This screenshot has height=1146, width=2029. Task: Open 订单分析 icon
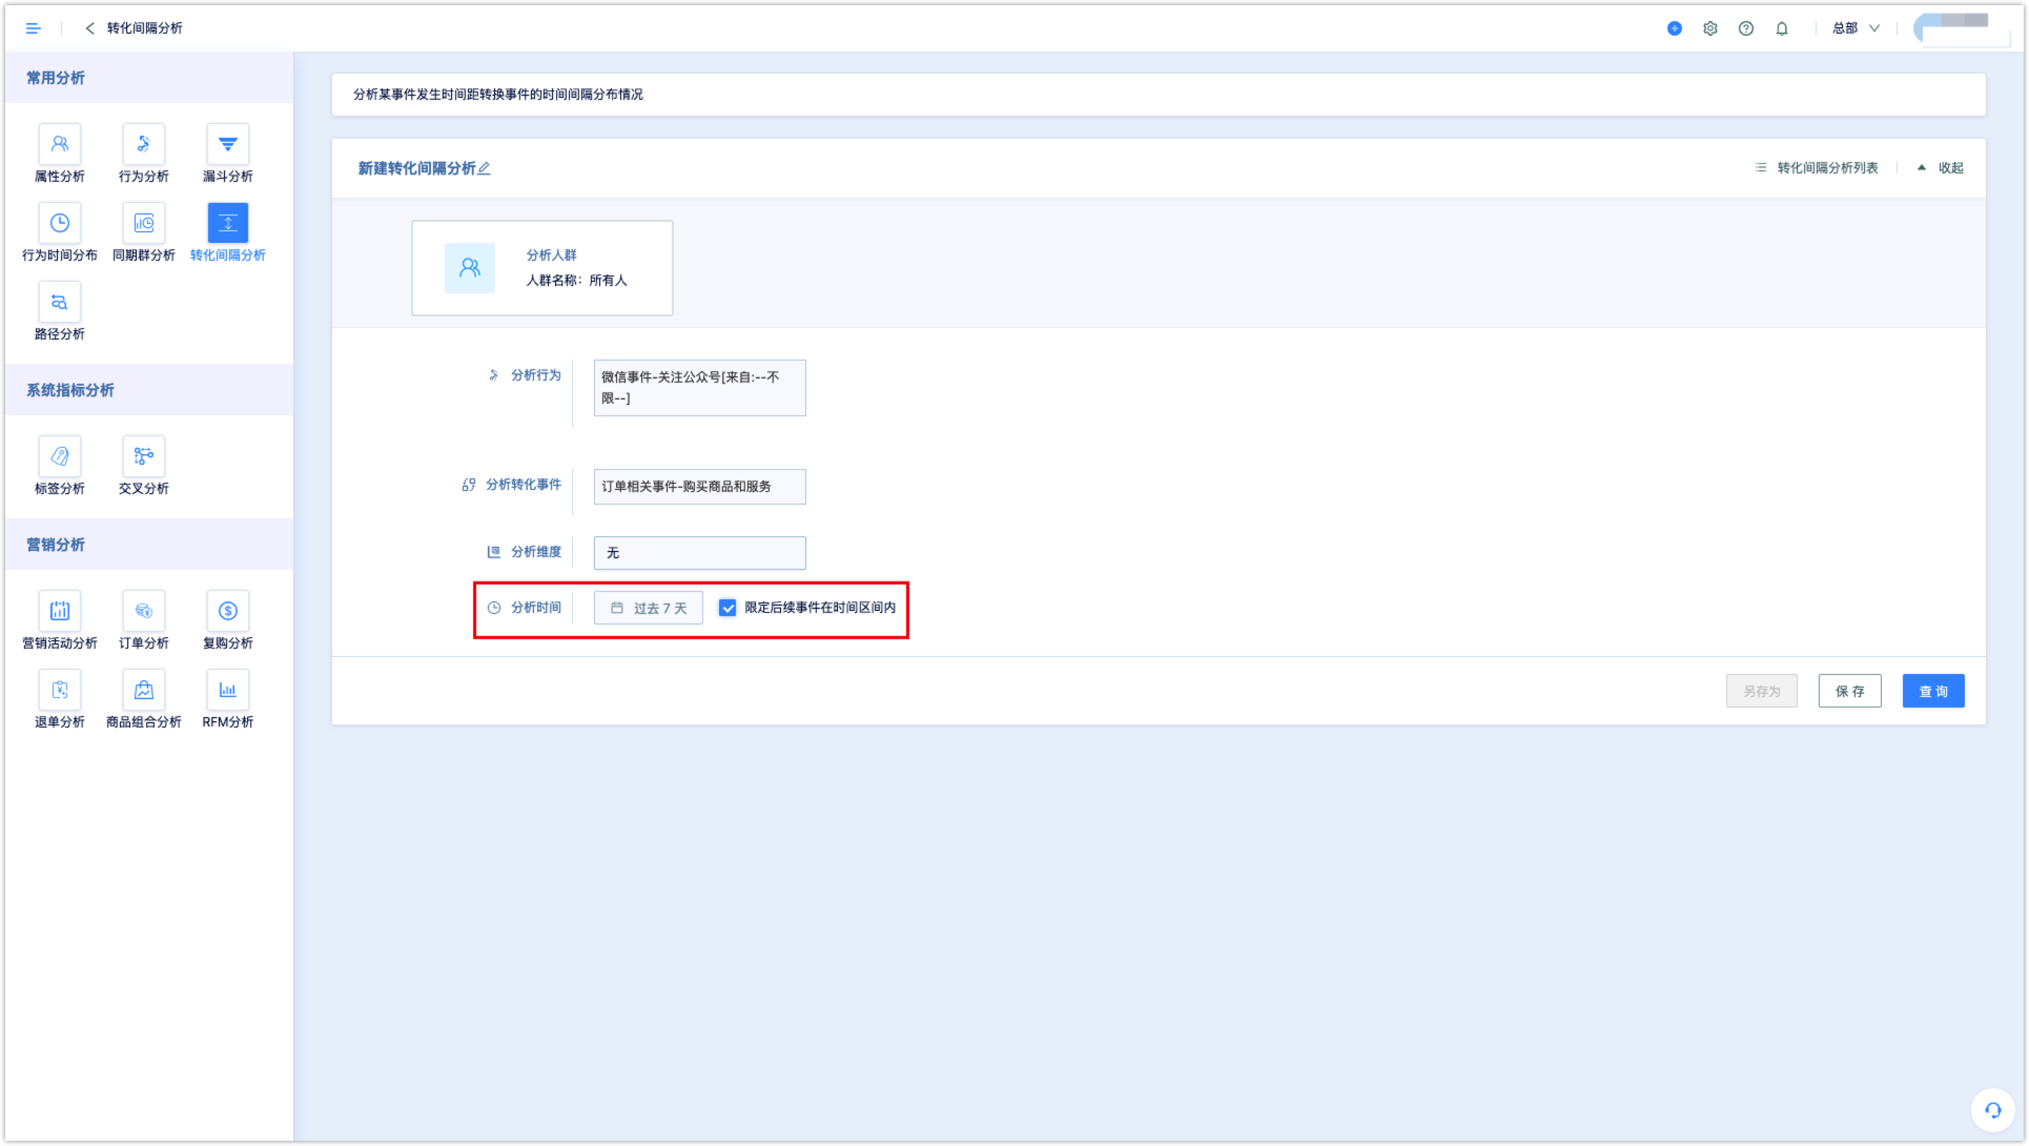(144, 610)
